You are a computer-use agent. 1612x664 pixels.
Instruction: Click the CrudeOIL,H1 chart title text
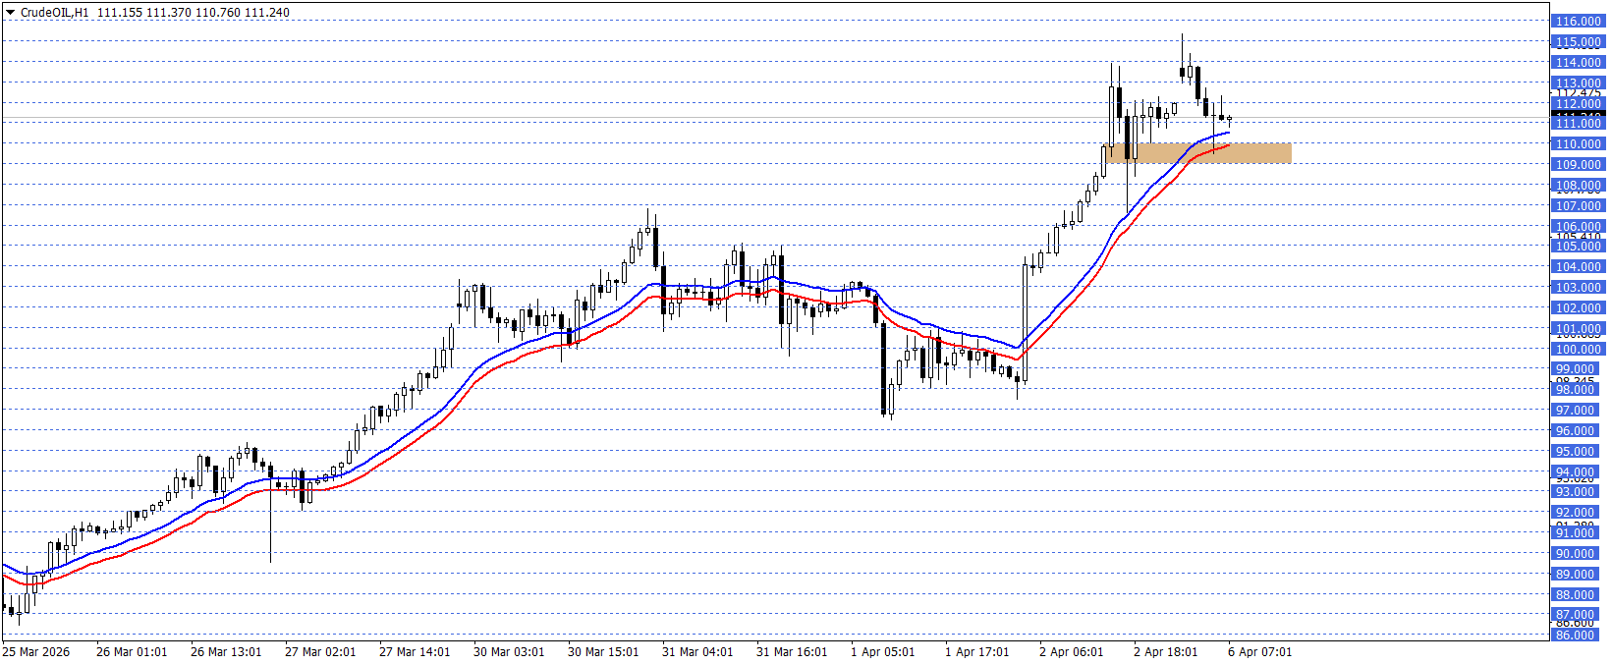point(54,13)
